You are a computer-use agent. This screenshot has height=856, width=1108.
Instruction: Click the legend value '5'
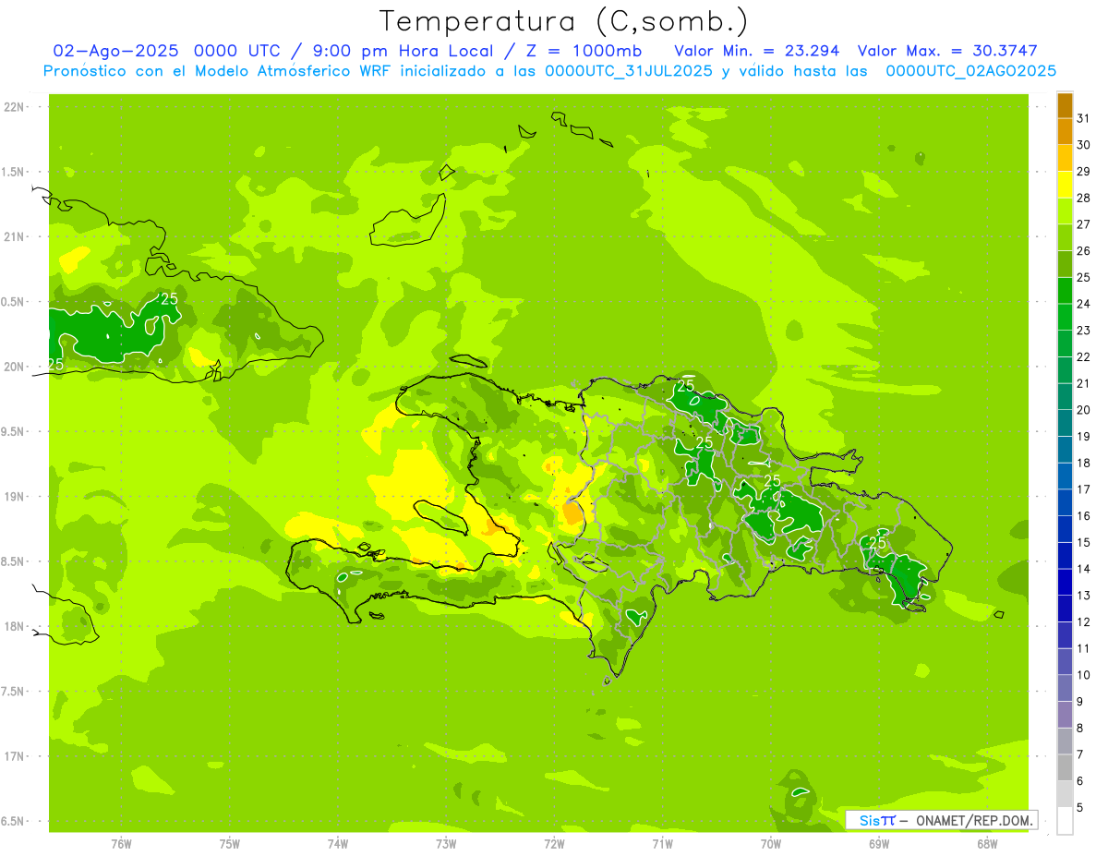click(x=1080, y=807)
